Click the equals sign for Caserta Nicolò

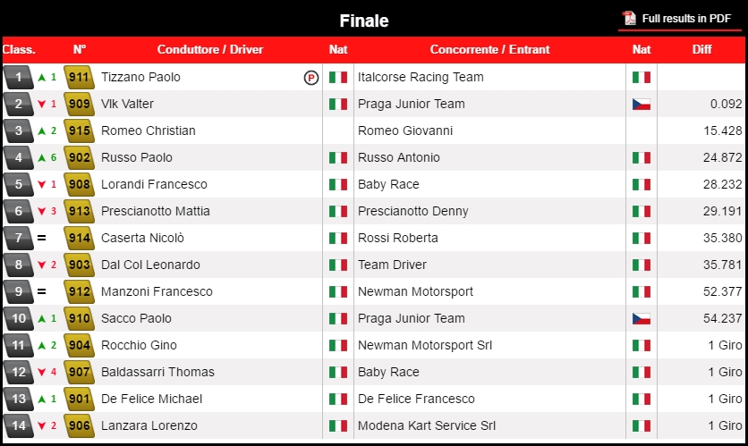point(42,238)
